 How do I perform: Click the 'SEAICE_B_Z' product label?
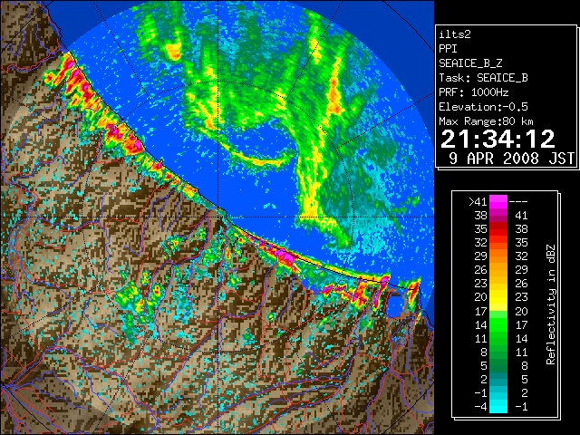pyautogui.click(x=470, y=63)
